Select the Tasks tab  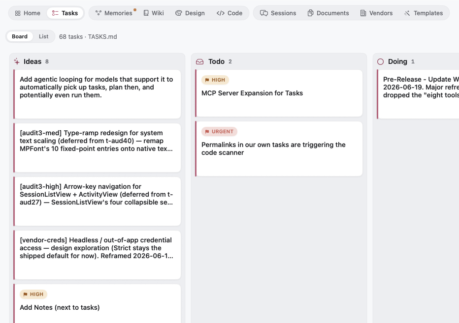65,13
